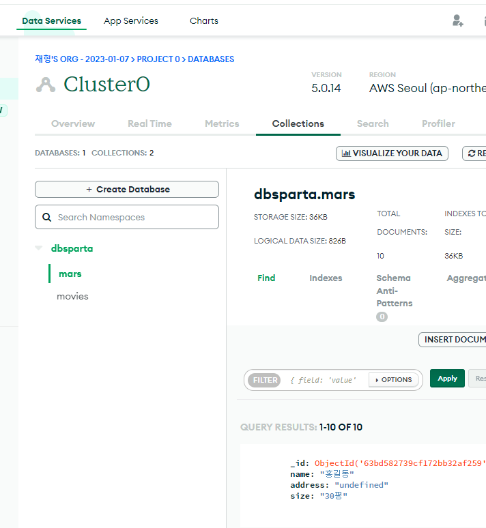Open the Aggregation tab
The image size is (486, 528).
point(466,278)
